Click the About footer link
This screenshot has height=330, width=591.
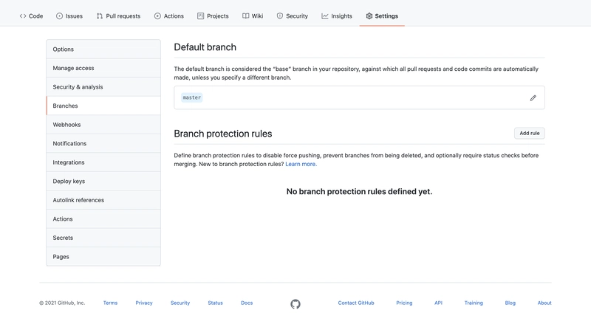click(x=544, y=303)
